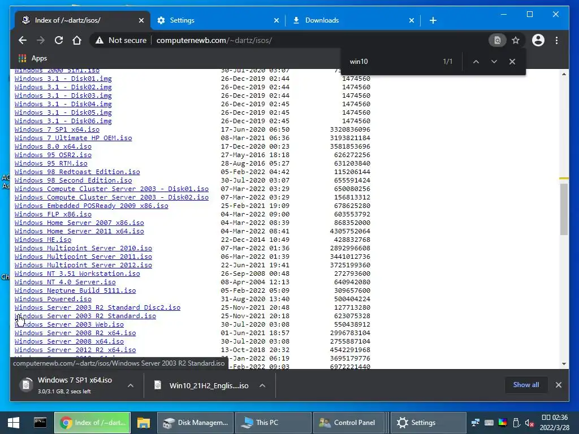Screen dimensions: 579x434
Task: Open link Windows 3.1 - Disk01.img
Action: pyautogui.click(x=63, y=79)
